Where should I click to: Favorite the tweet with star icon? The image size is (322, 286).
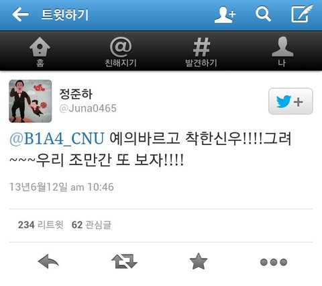click(x=199, y=261)
